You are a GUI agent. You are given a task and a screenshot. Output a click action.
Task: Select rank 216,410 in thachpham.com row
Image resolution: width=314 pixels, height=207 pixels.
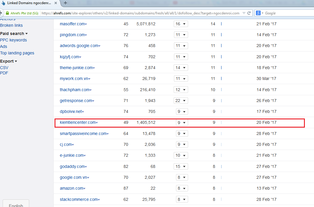tap(148, 90)
